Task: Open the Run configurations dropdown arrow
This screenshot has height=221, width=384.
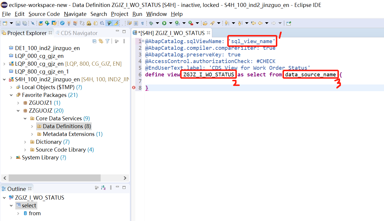Action: 171,23
